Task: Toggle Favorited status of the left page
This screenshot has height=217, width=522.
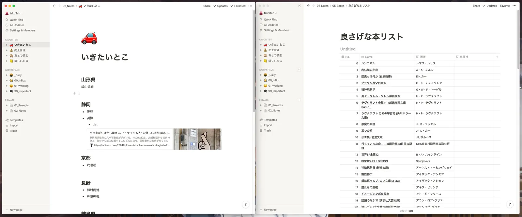Action: click(x=238, y=6)
